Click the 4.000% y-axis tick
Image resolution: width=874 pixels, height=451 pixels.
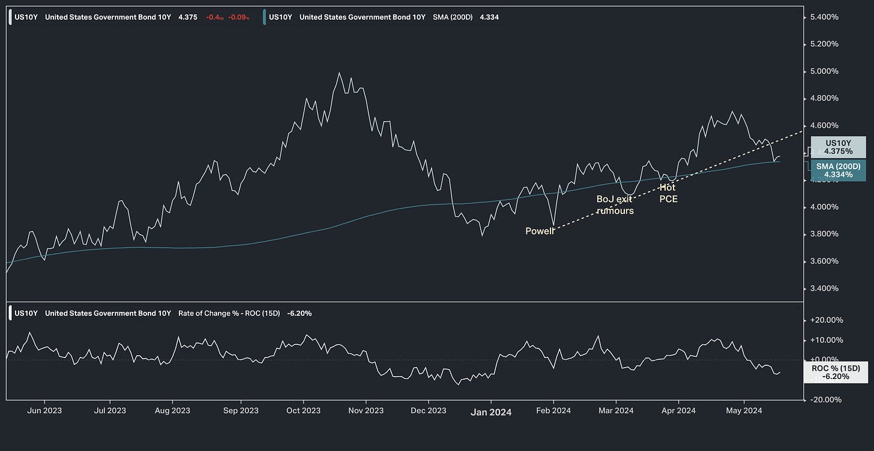(x=824, y=207)
